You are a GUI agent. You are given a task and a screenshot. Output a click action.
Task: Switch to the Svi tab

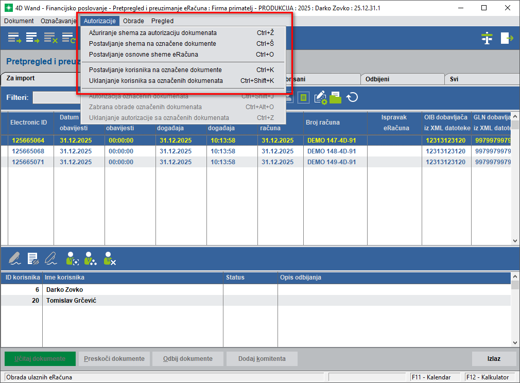454,79
